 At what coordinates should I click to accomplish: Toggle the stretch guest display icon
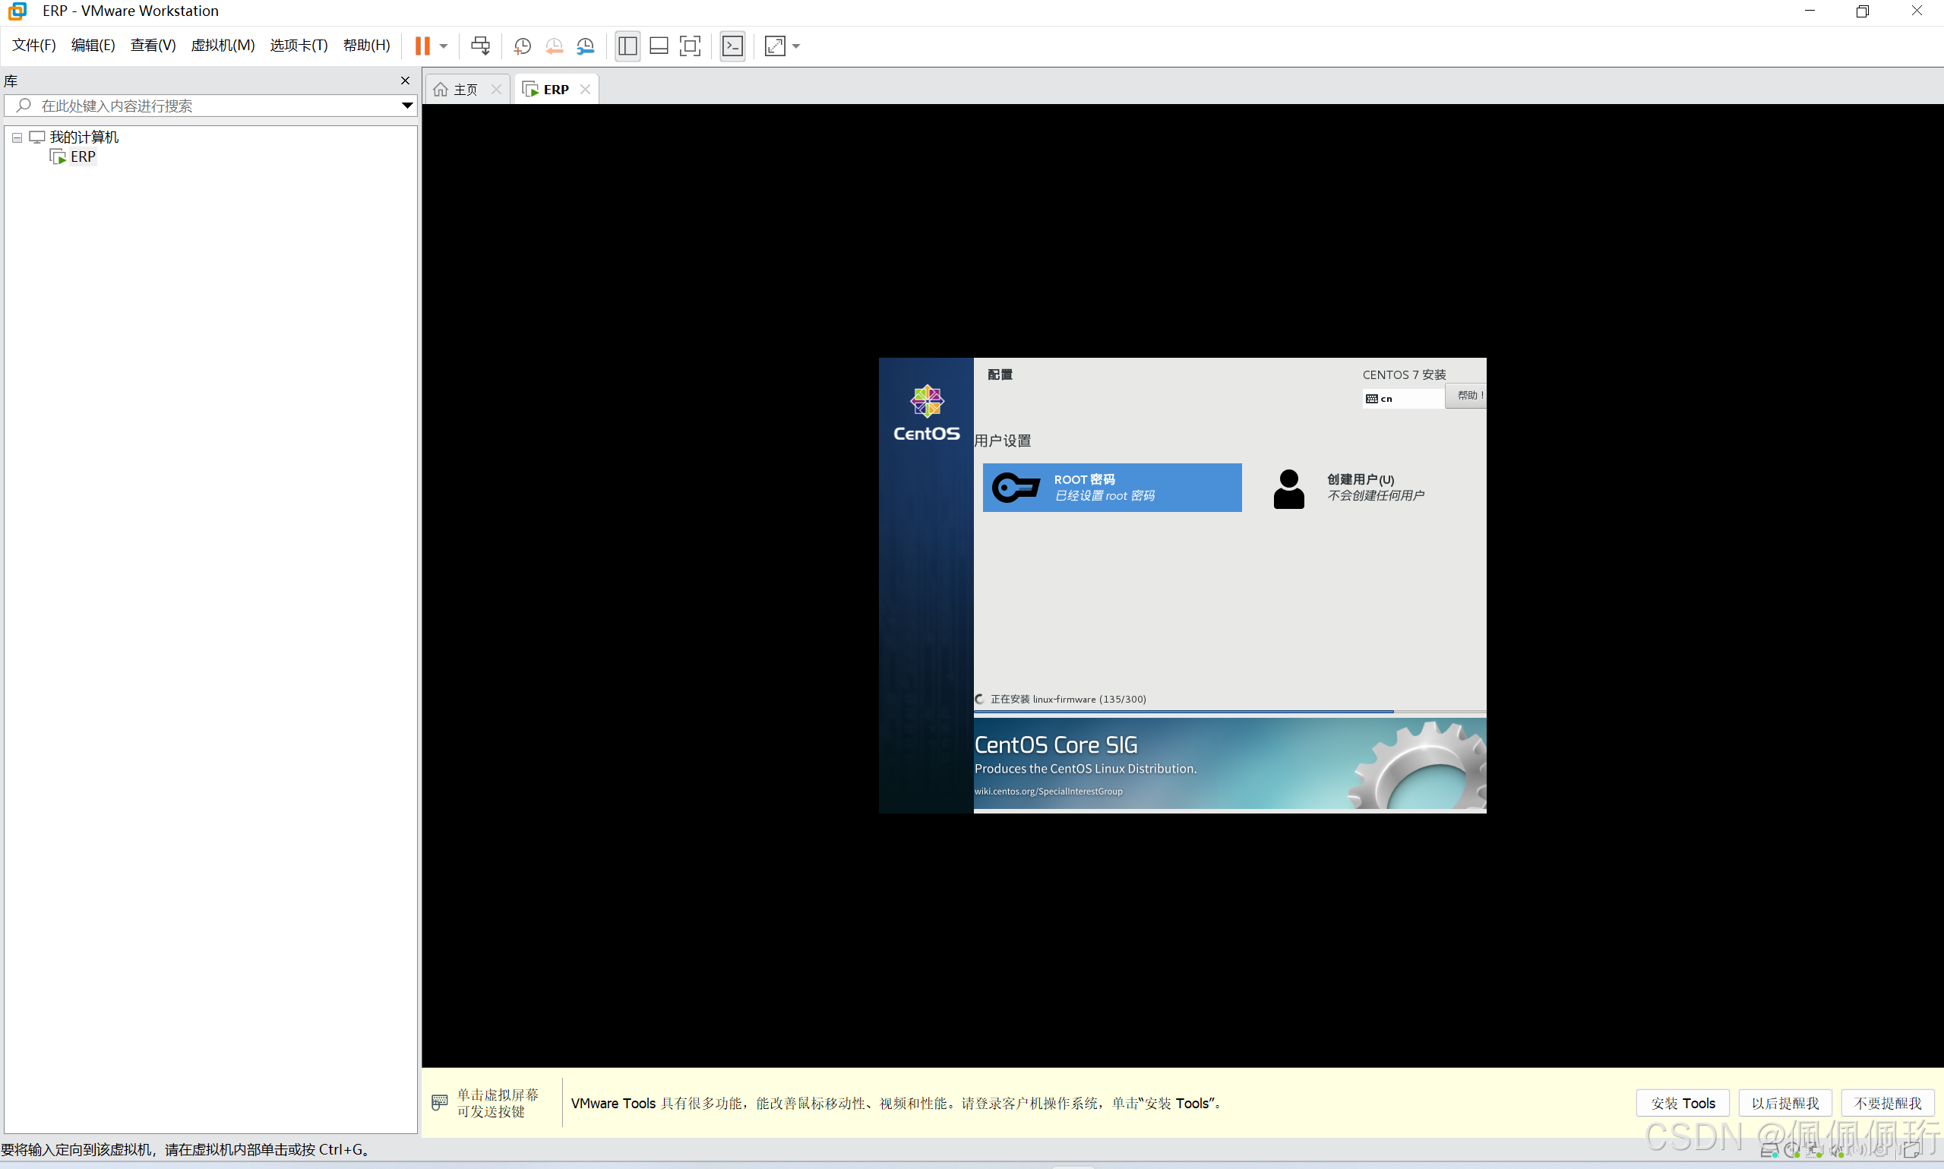click(x=775, y=46)
